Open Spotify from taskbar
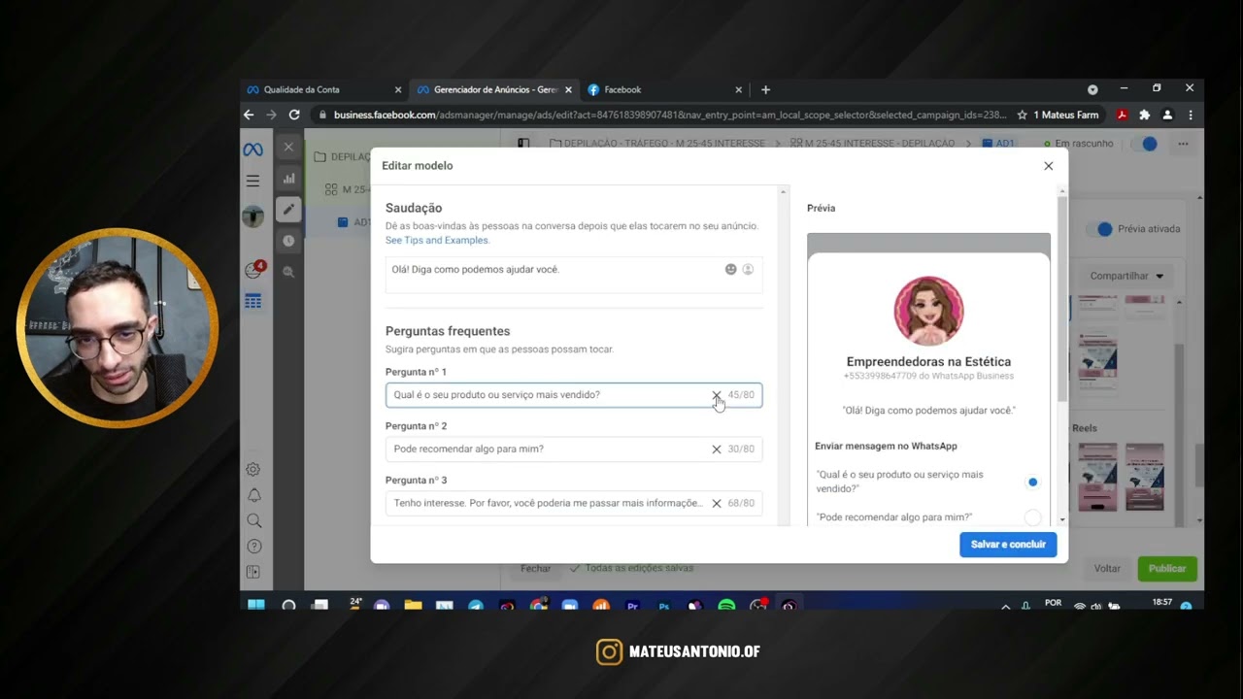Image resolution: width=1243 pixels, height=699 pixels. (x=726, y=606)
